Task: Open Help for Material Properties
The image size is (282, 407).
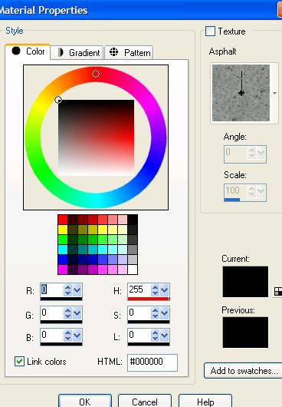Action: pyautogui.click(x=205, y=402)
